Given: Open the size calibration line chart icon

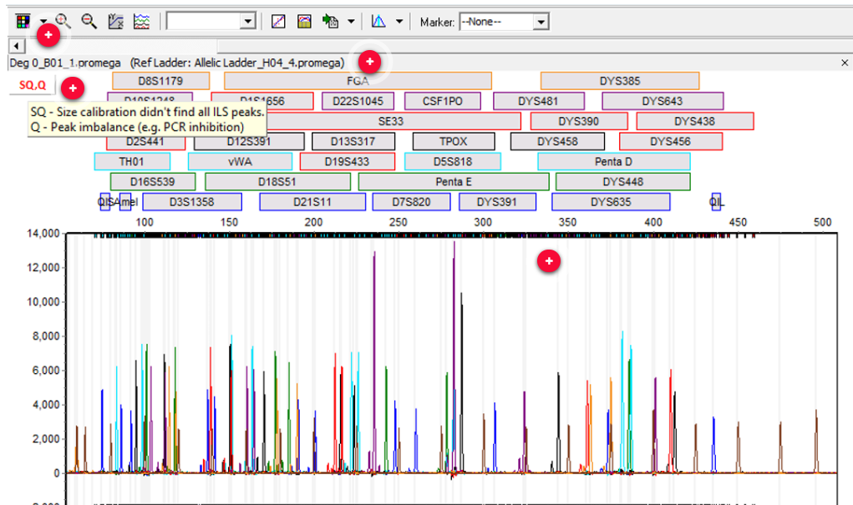Looking at the screenshot, I should click(278, 22).
